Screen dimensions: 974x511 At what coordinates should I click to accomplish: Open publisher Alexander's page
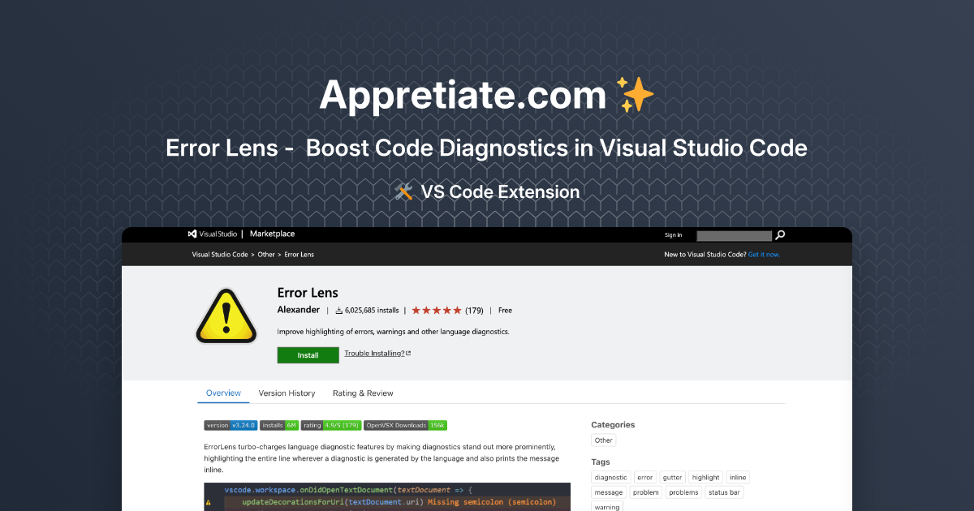point(299,310)
